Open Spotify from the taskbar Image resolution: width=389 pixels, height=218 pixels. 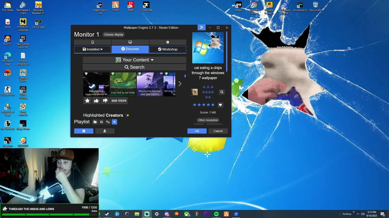coord(216,214)
